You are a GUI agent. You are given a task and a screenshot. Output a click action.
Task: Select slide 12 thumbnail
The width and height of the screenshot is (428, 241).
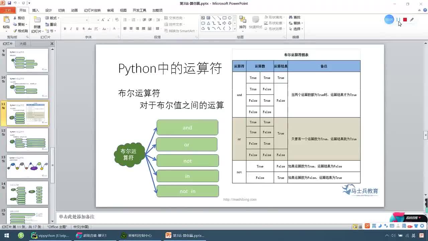point(27,140)
